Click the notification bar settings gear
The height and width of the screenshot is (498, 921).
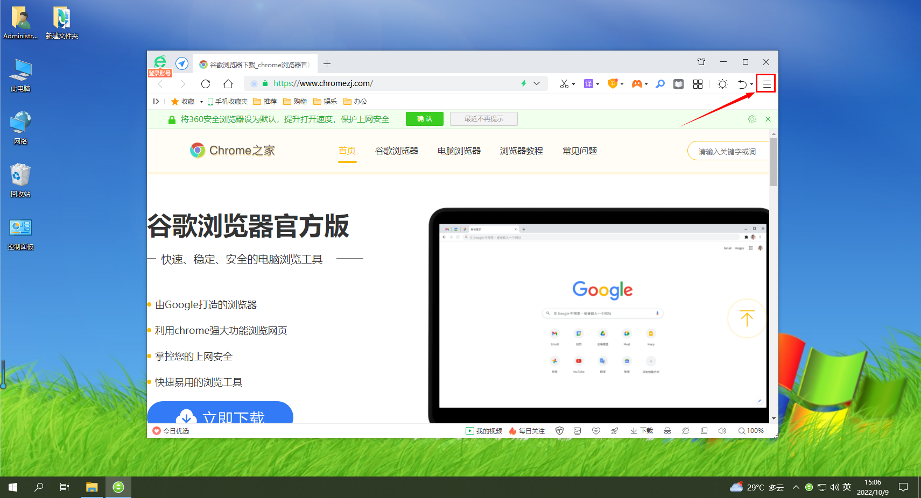[x=752, y=119]
